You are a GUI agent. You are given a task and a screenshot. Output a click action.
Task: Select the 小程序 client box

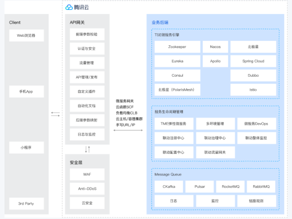(26, 147)
